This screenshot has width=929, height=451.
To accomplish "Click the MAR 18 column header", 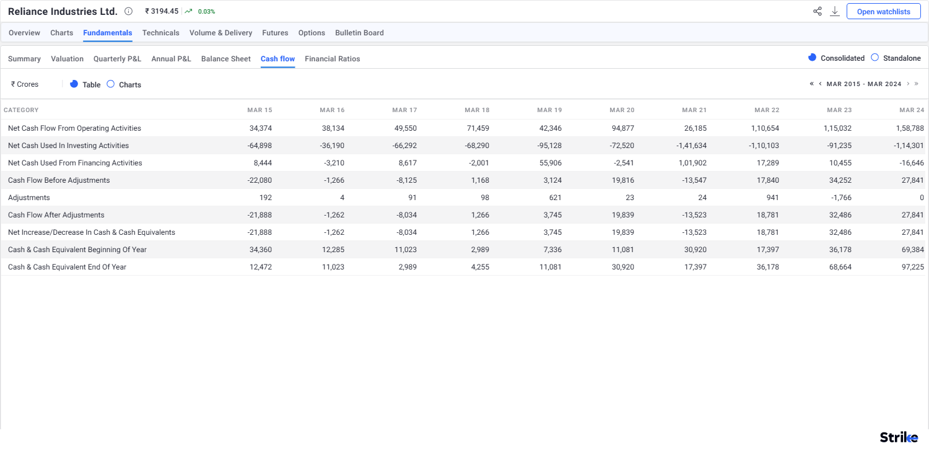I will click(x=477, y=110).
